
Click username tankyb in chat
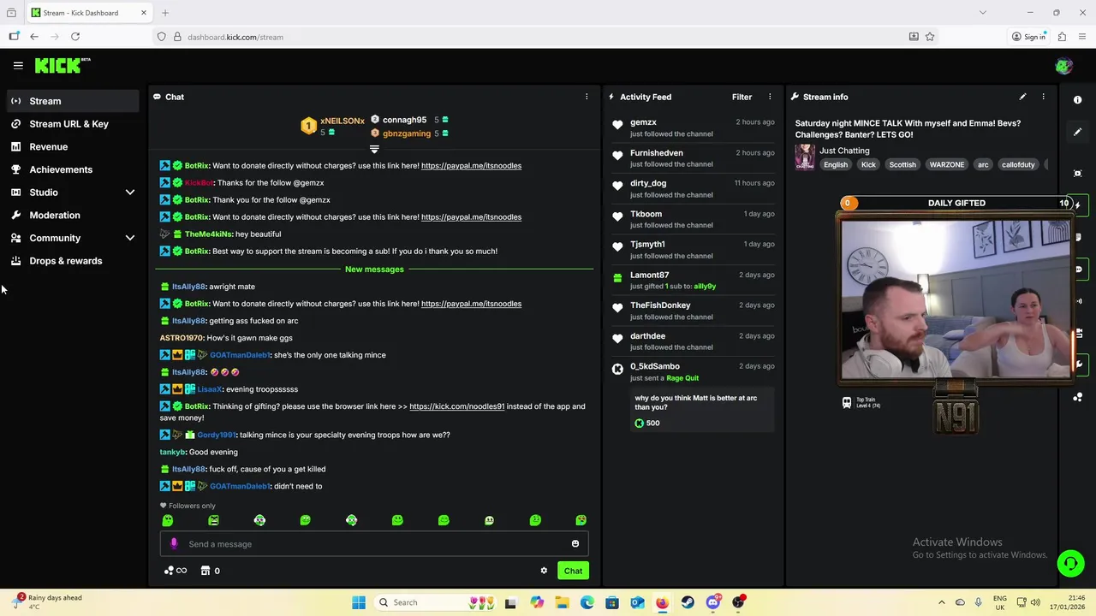click(x=172, y=452)
